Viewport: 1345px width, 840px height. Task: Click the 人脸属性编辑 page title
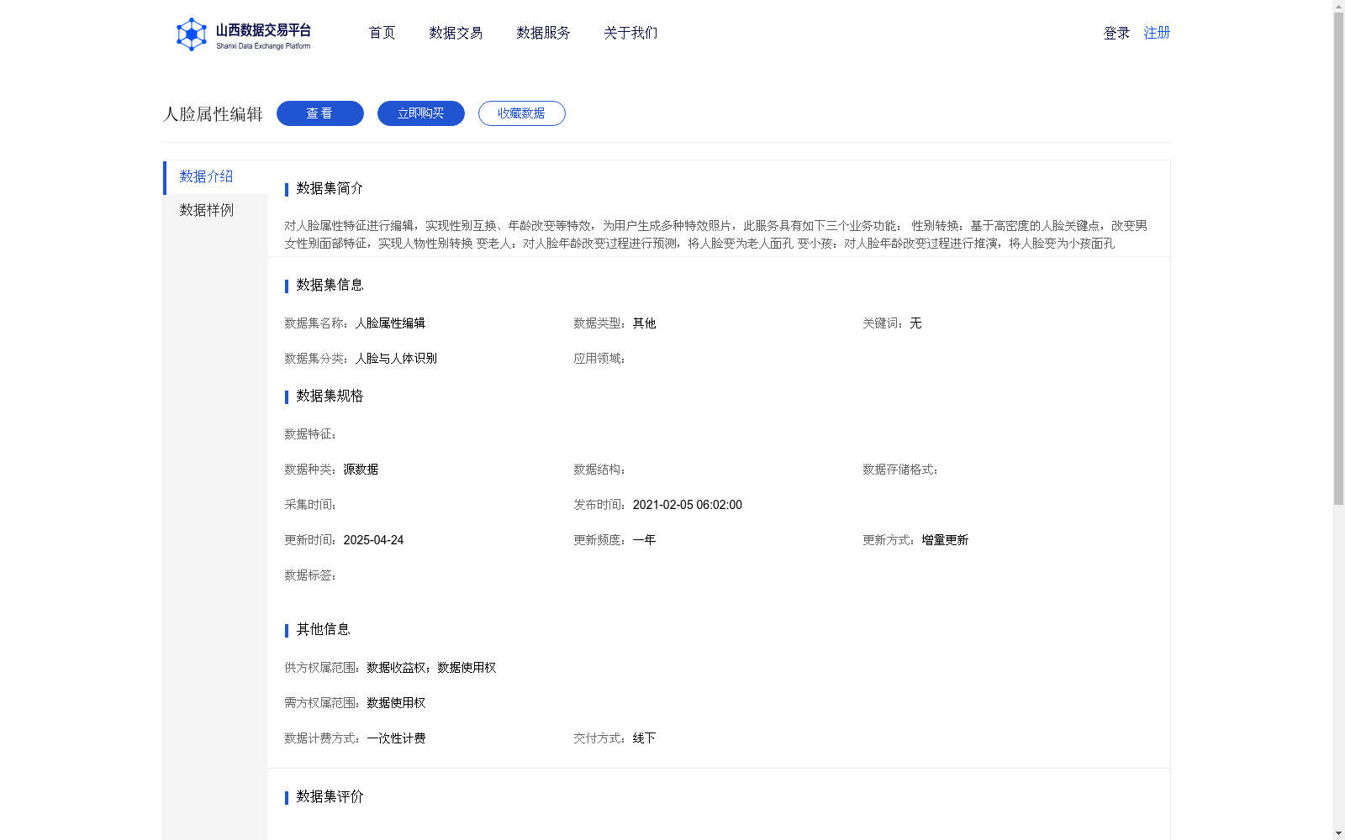(212, 113)
